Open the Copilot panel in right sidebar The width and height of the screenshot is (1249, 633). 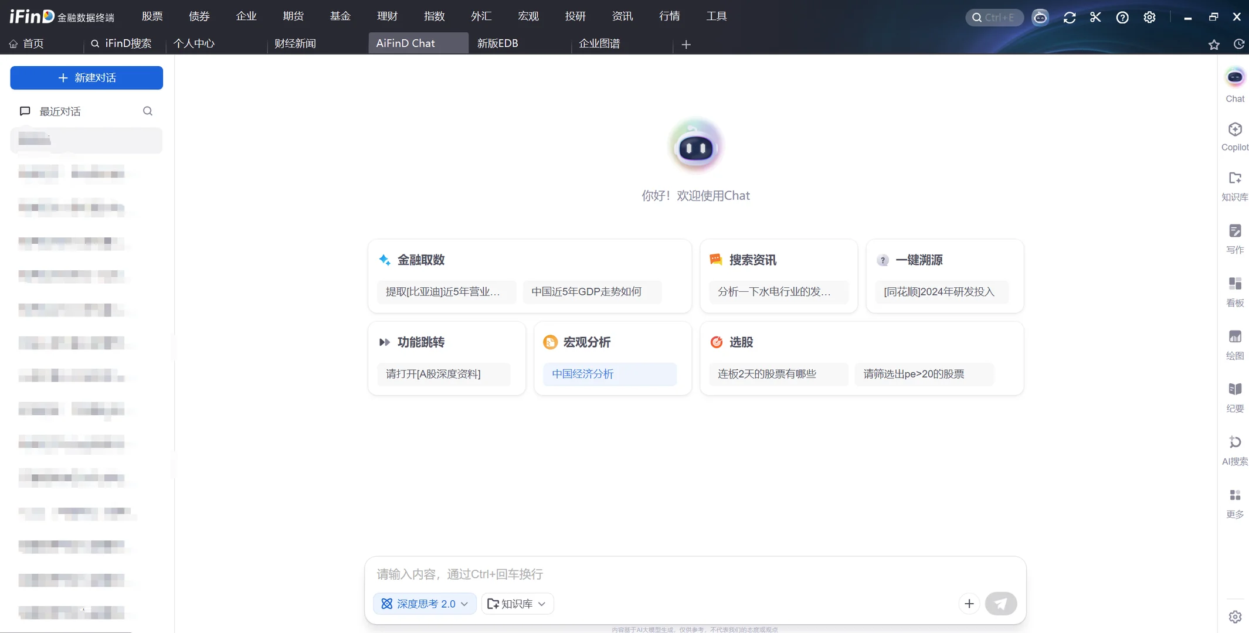tap(1234, 136)
